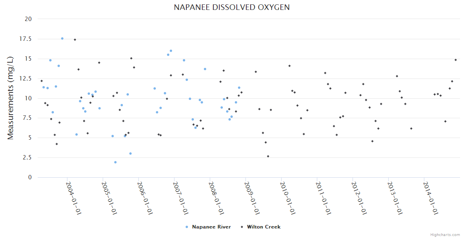This screenshot has width=464, height=238.
Task: Click the highest blue Napanee River point
Action: (62, 38)
